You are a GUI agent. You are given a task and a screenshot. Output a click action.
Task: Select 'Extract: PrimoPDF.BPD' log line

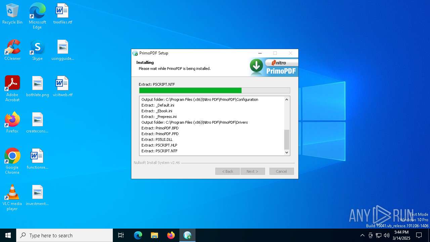coord(160,128)
